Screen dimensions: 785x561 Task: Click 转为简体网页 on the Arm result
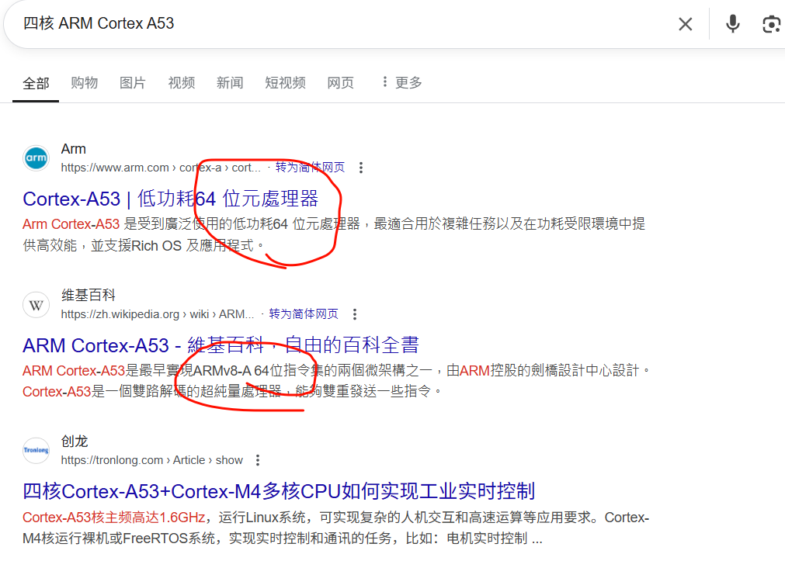(x=310, y=167)
